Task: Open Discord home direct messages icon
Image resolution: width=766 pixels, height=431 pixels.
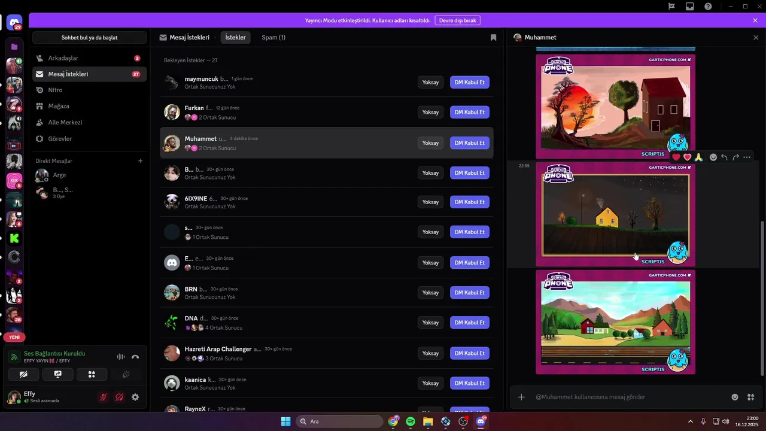Action: pyautogui.click(x=14, y=23)
